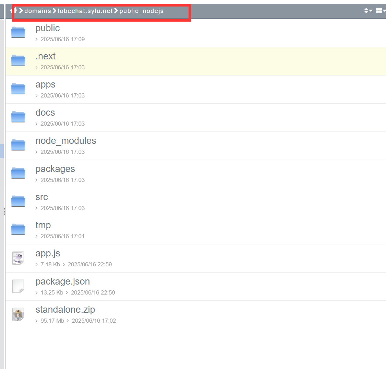Select the 'package.json' file name
386x369 pixels.
coord(62,281)
